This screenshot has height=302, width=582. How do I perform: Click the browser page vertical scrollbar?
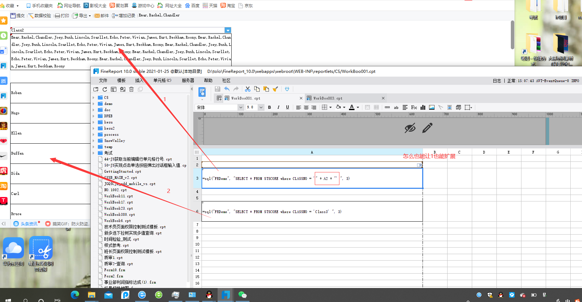pos(512,34)
